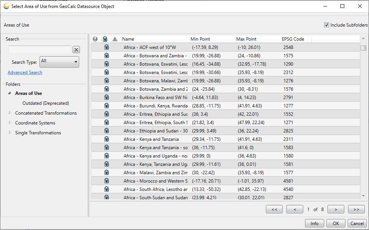Select the Outdated (Deprecated) folder
Viewport: 369px width, 230px height.
pos(46,103)
